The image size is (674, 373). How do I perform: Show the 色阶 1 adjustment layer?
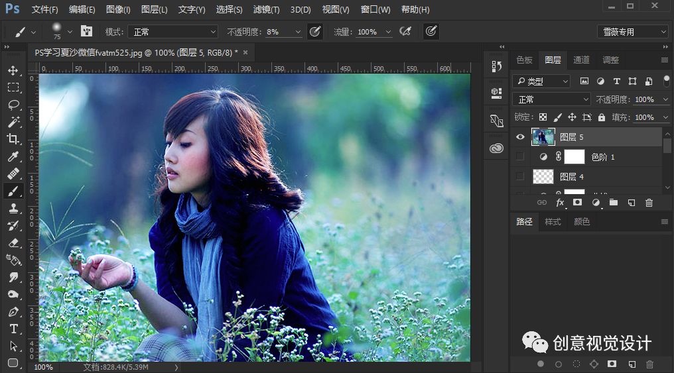click(520, 156)
